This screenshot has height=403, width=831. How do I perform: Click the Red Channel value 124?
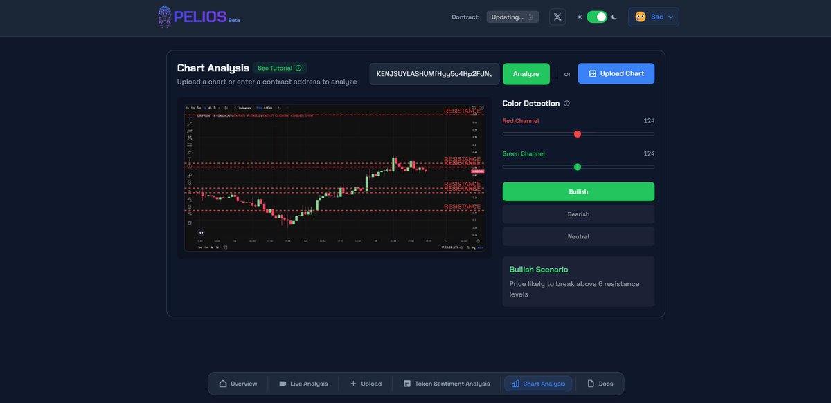(649, 121)
